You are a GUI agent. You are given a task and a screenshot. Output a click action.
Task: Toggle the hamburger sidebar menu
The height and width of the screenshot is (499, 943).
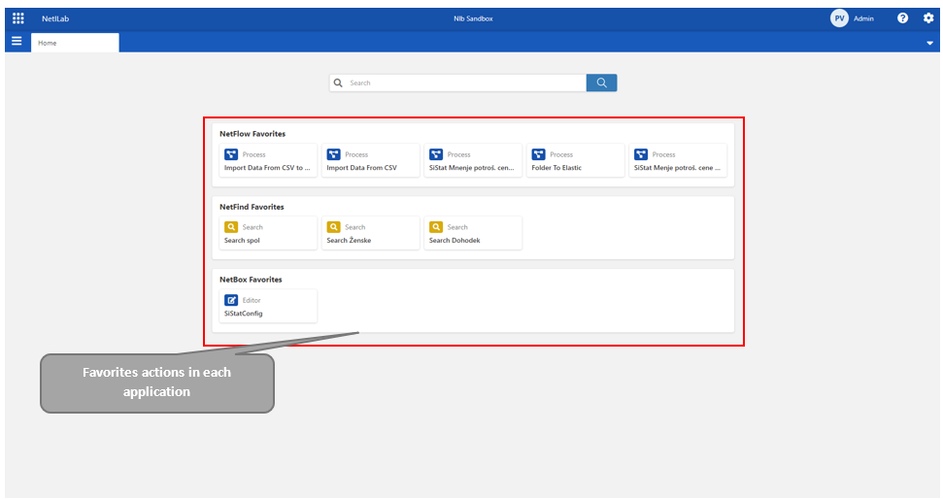point(17,42)
